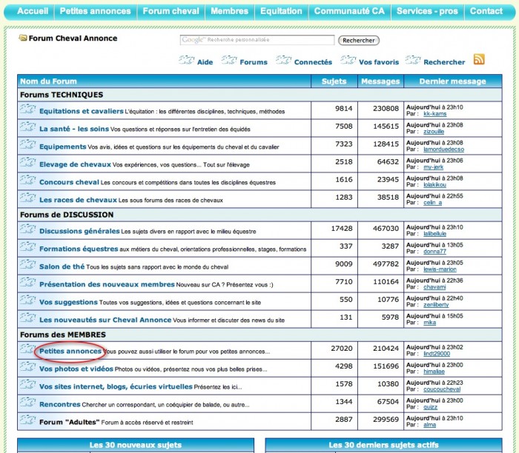Image resolution: width=519 pixels, height=453 pixels.
Task: Click the forum icon in Vos sites internet row
Action: (x=27, y=385)
